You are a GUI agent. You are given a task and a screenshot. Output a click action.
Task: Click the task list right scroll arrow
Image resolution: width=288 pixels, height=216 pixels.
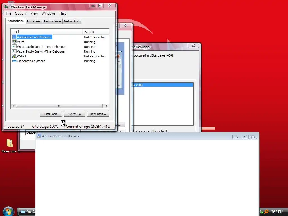107,106
